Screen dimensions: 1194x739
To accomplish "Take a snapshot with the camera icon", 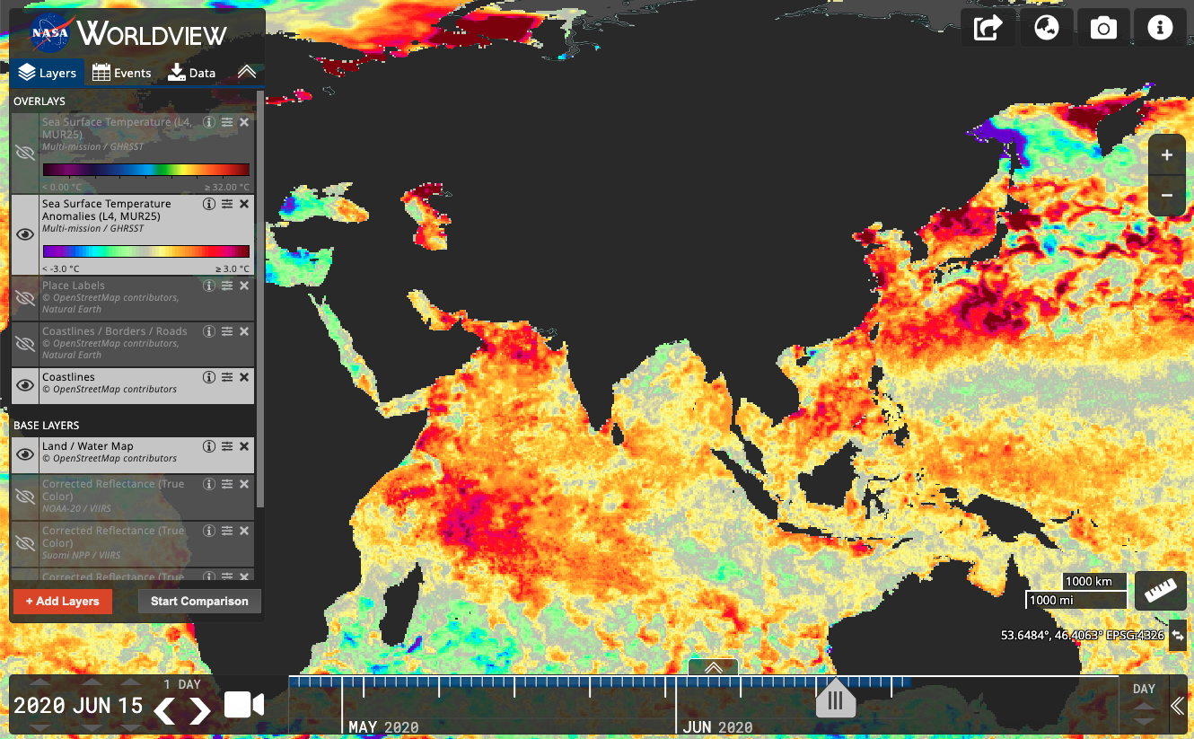I will 1103,28.
